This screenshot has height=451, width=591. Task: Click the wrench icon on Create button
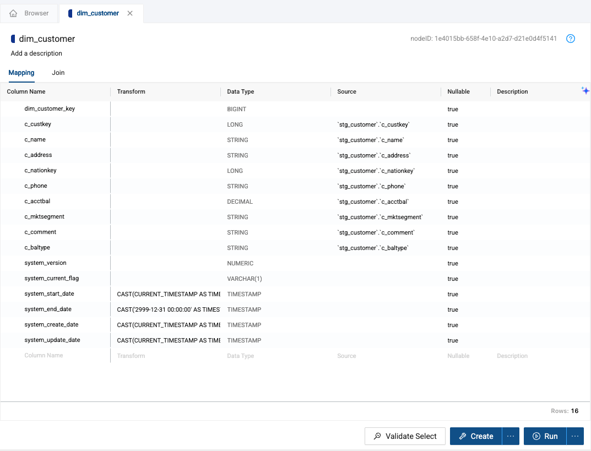tap(463, 436)
